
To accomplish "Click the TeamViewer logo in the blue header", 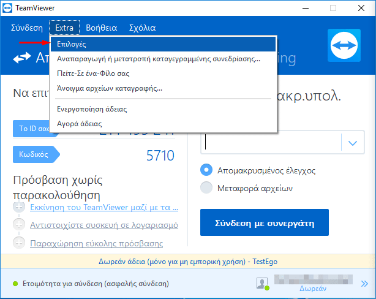I will click(x=344, y=45).
